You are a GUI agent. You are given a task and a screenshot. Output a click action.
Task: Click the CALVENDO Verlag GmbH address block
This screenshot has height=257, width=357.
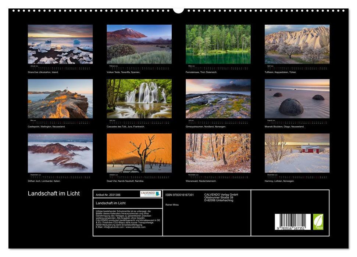(x=221, y=196)
